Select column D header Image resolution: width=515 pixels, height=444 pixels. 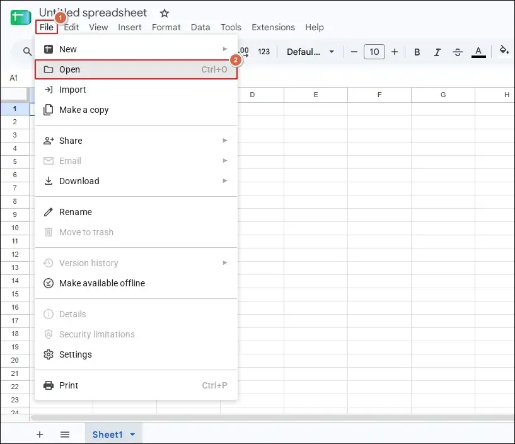(252, 95)
